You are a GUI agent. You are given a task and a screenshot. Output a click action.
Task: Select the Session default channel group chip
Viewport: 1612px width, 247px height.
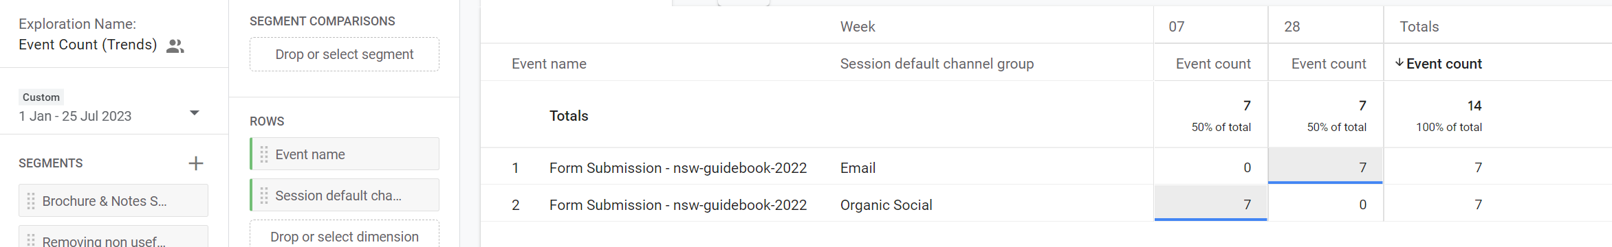pos(345,195)
